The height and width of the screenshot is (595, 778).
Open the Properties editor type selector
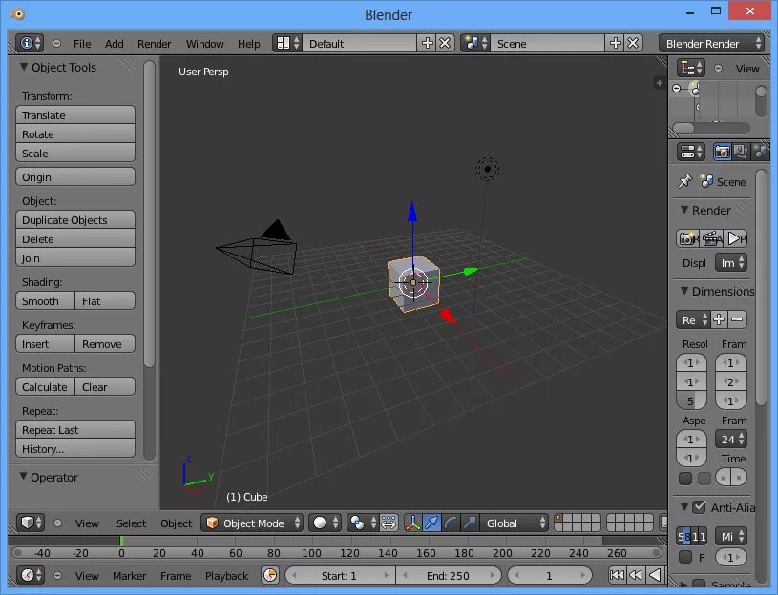coord(691,152)
